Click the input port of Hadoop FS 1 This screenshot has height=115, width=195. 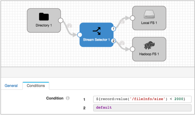tap(132, 49)
